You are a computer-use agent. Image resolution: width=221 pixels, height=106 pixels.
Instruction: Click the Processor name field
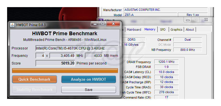77,48
